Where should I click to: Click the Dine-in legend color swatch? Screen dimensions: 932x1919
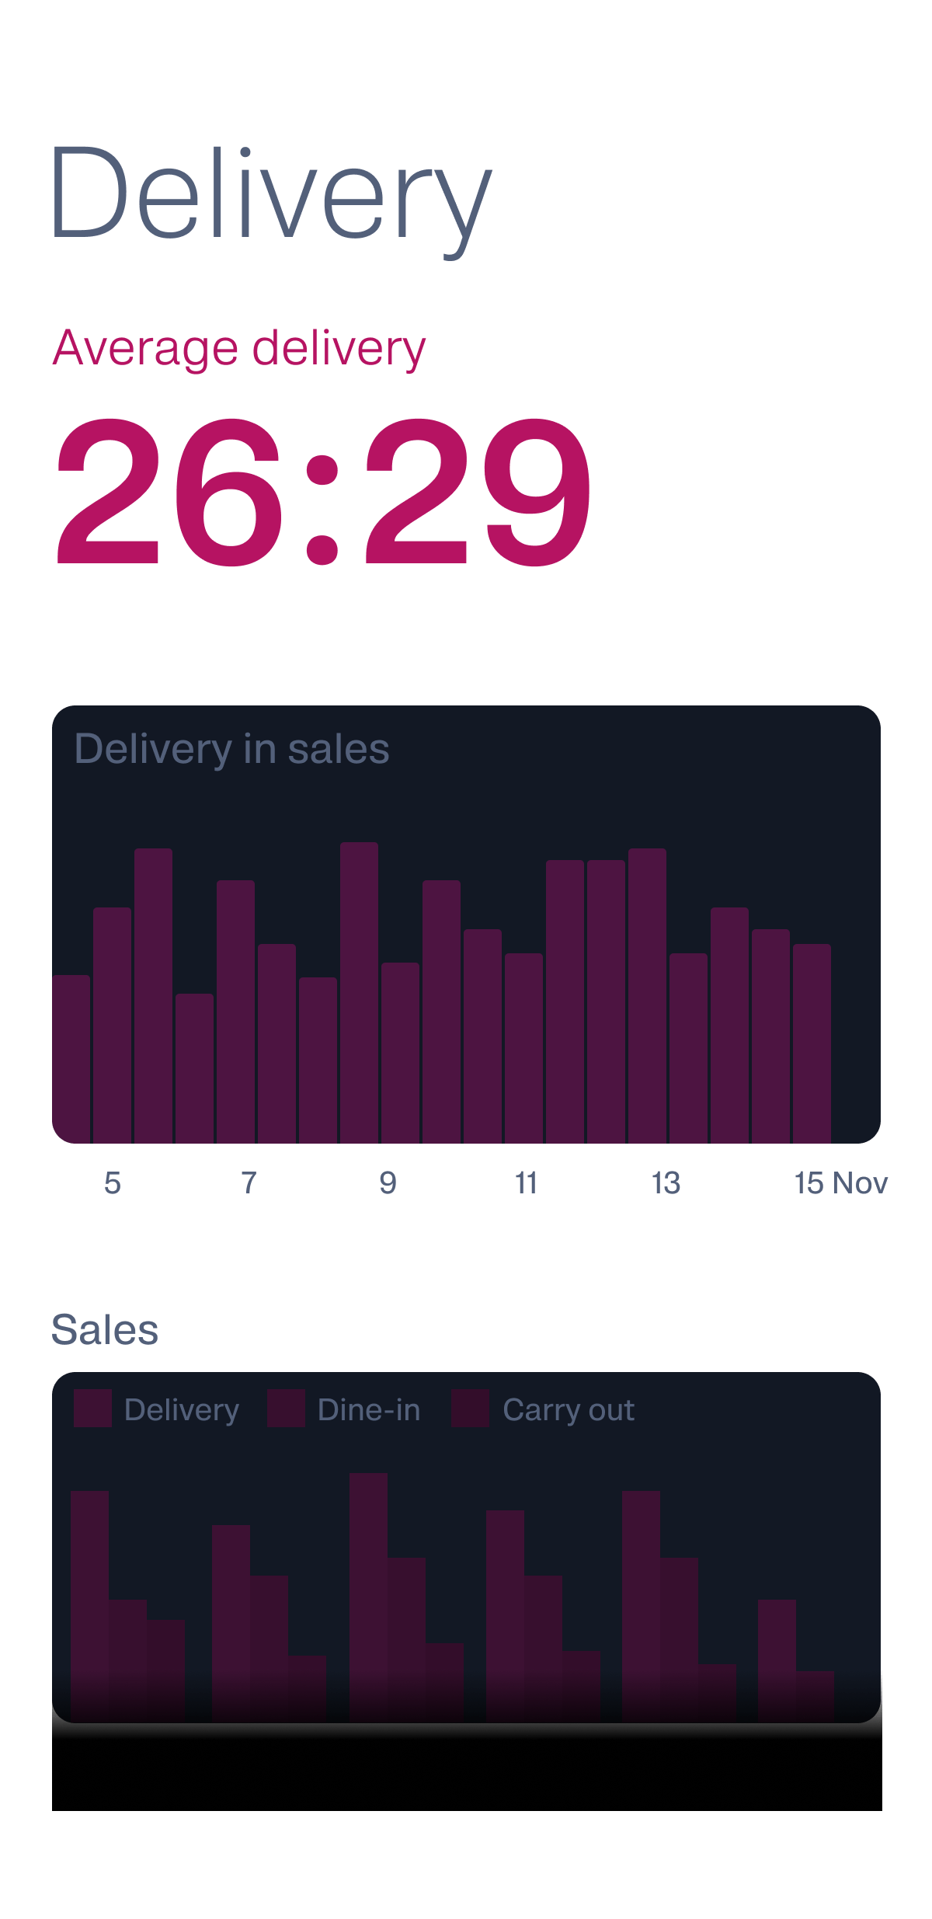click(286, 1409)
